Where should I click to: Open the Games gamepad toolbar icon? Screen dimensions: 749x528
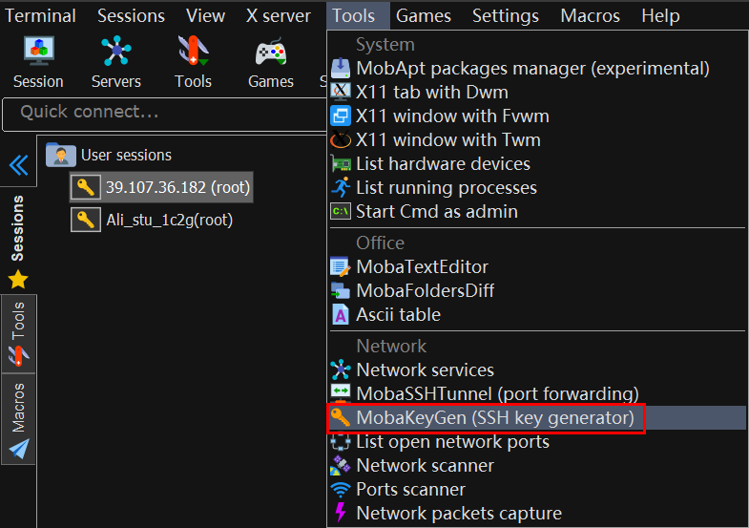point(270,62)
